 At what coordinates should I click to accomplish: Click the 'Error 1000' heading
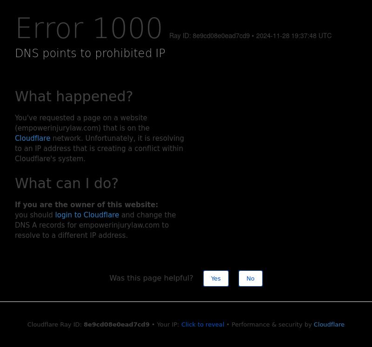[89, 28]
